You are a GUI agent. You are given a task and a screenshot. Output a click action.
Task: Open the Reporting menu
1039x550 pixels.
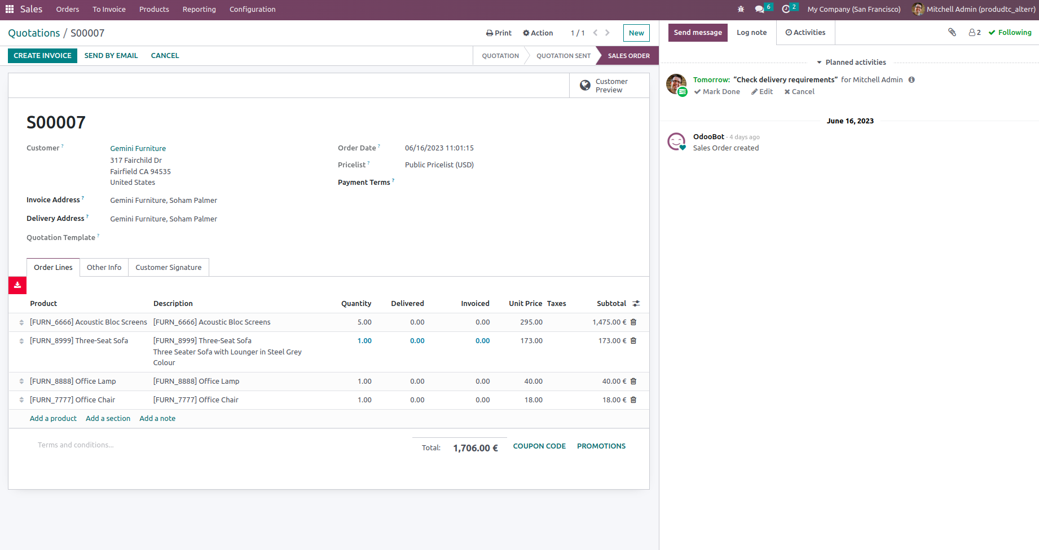tap(199, 10)
